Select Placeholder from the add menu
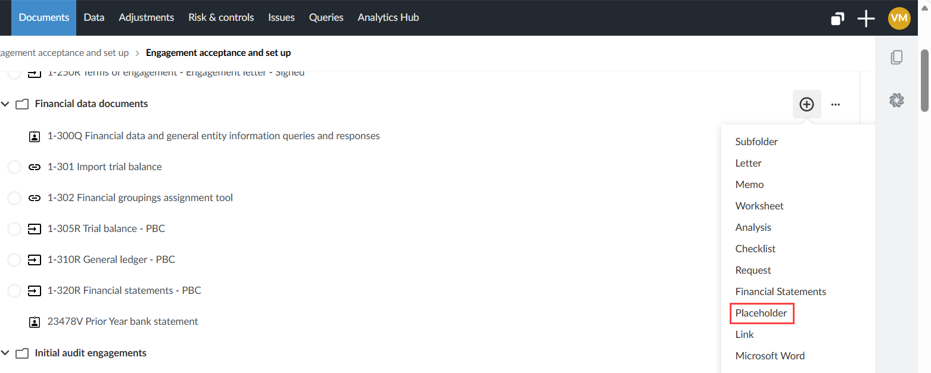The width and height of the screenshot is (931, 373). tap(761, 313)
